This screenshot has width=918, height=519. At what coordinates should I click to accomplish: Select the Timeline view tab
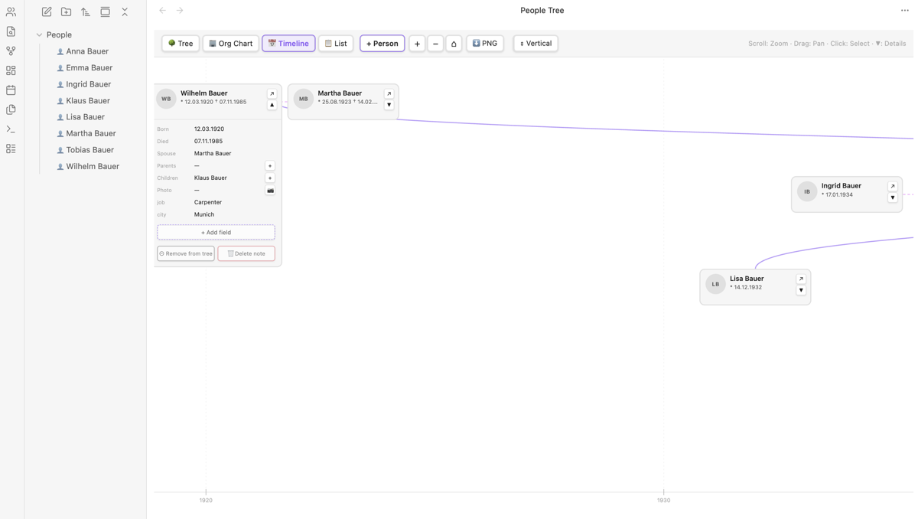288,44
